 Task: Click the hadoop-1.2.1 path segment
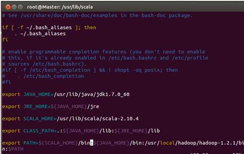click(218, 143)
